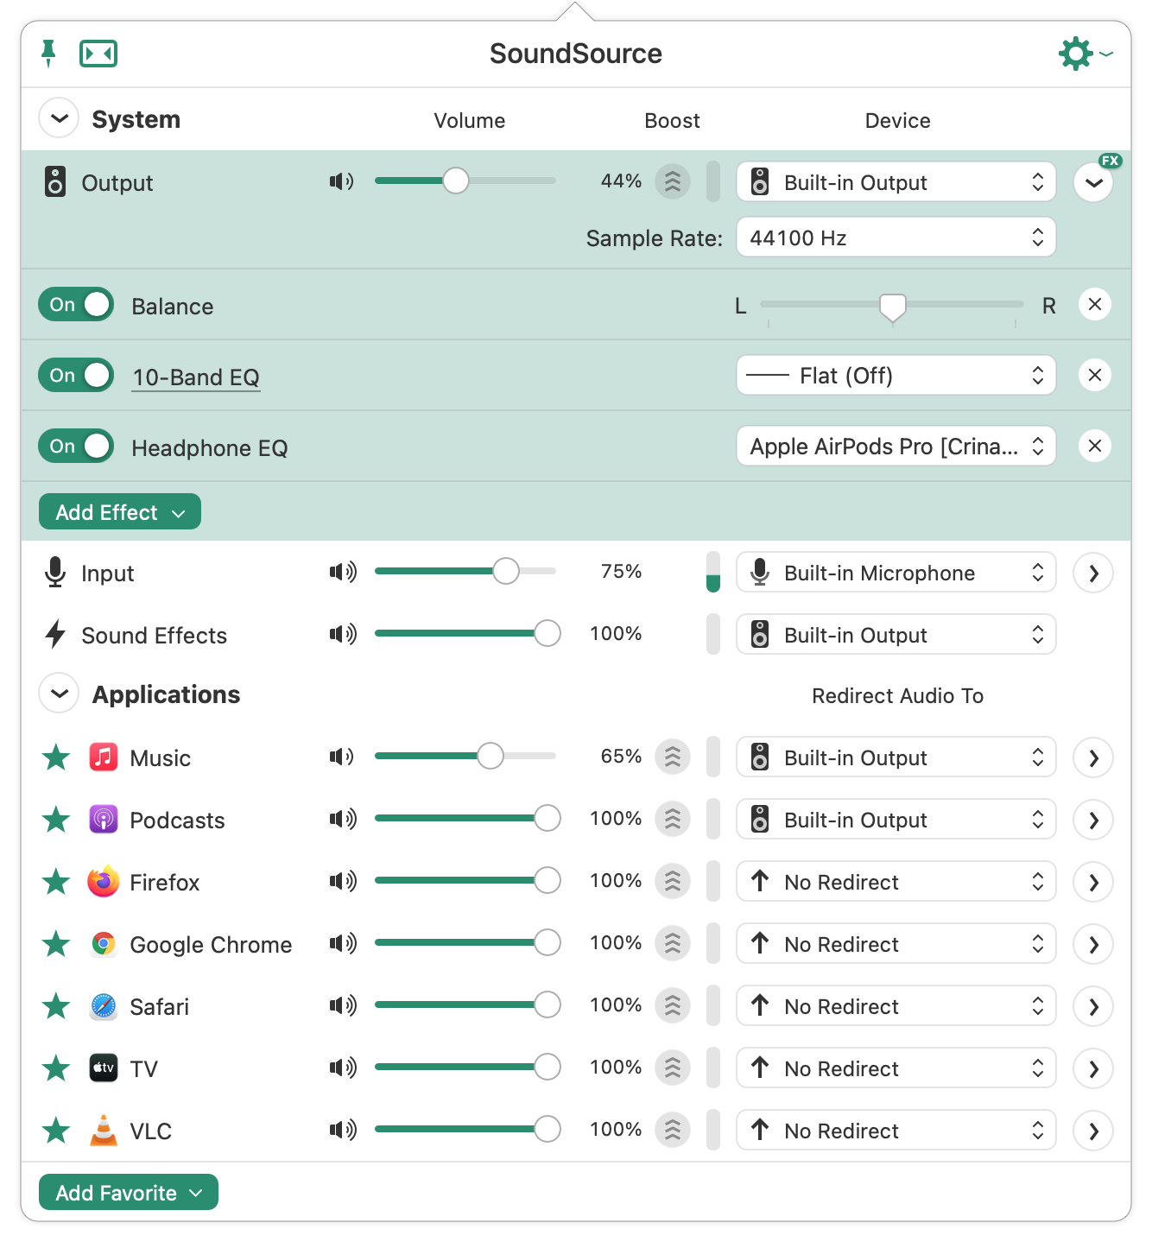Remove the Headphone EQ effect
This screenshot has width=1152, height=1242.
coord(1095,446)
